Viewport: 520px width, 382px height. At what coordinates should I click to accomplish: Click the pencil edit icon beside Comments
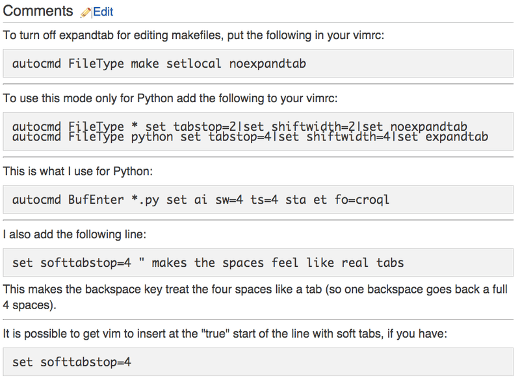click(85, 11)
